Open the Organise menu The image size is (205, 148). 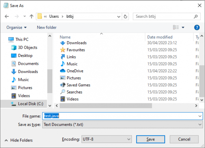pyautogui.click(x=16, y=27)
